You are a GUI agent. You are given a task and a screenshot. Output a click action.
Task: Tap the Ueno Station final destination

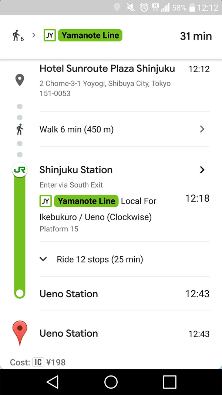pyautogui.click(x=69, y=333)
